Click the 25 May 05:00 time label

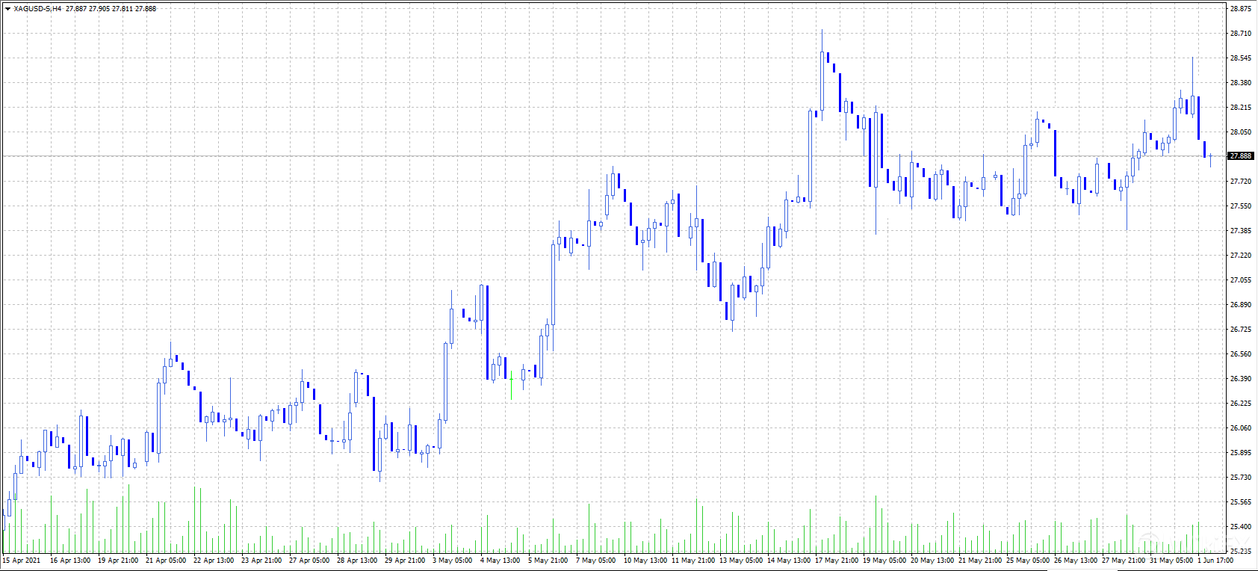click(x=1027, y=561)
